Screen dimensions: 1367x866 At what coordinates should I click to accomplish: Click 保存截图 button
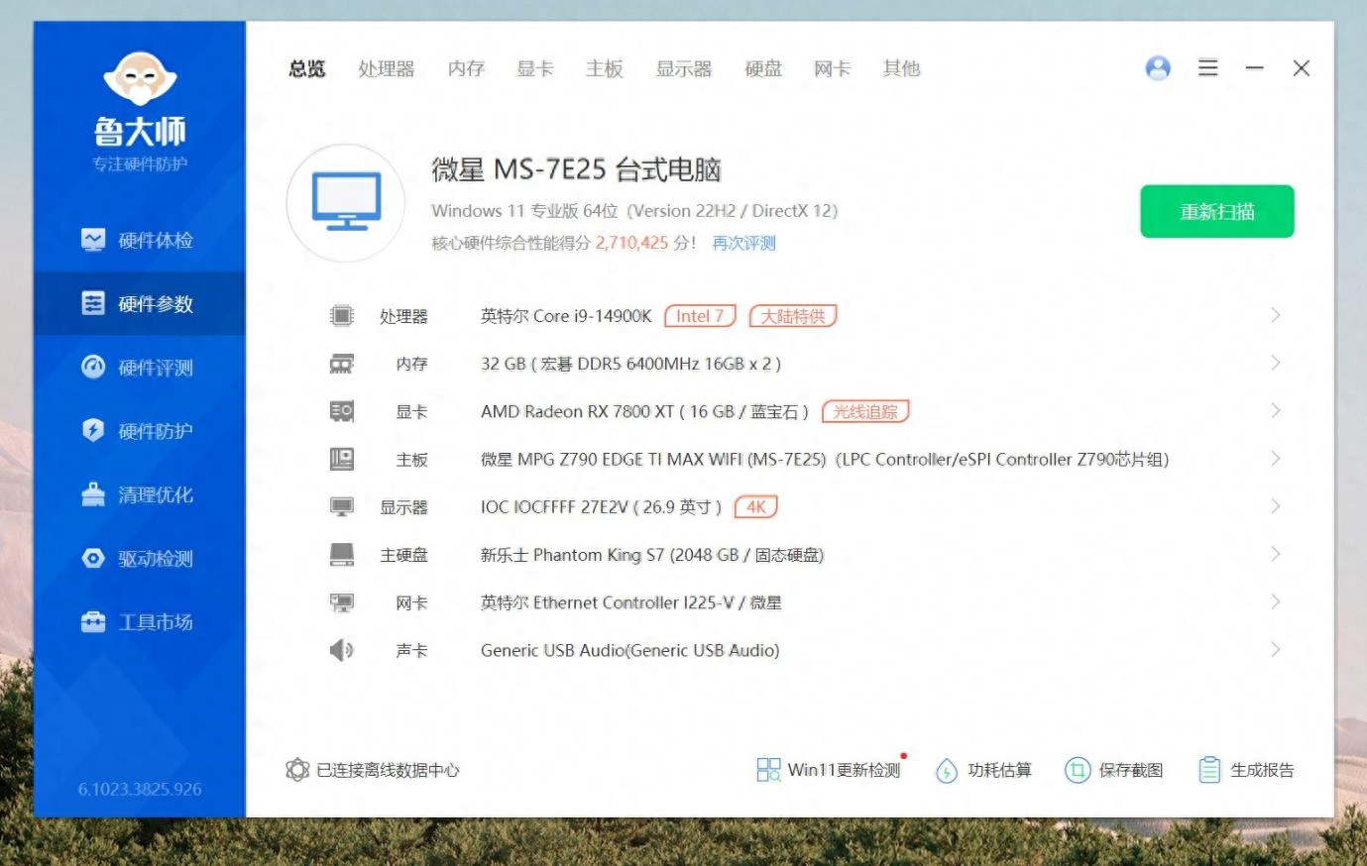coord(1113,770)
